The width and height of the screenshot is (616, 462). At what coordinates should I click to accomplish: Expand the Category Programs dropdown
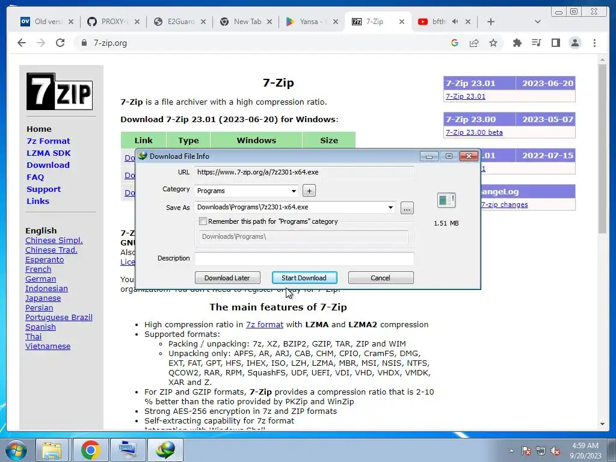click(x=294, y=191)
